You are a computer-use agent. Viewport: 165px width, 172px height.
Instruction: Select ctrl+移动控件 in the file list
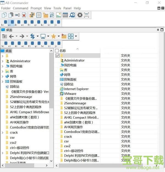coord(74,151)
